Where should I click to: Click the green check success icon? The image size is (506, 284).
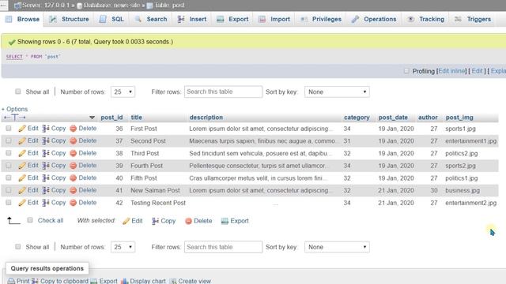pos(12,42)
